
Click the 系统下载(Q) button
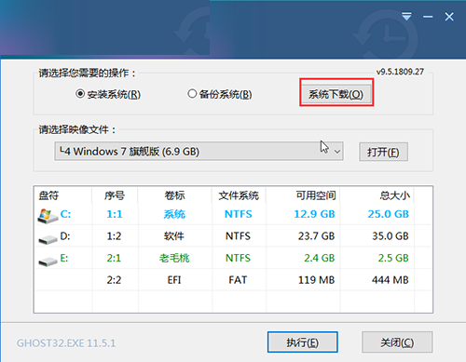click(x=336, y=94)
